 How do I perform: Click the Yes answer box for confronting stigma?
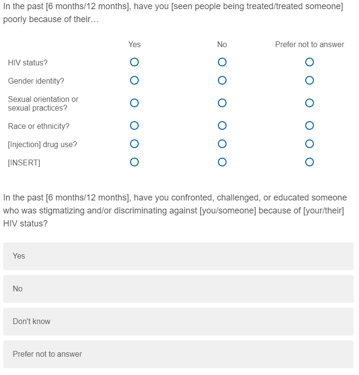[179, 256]
